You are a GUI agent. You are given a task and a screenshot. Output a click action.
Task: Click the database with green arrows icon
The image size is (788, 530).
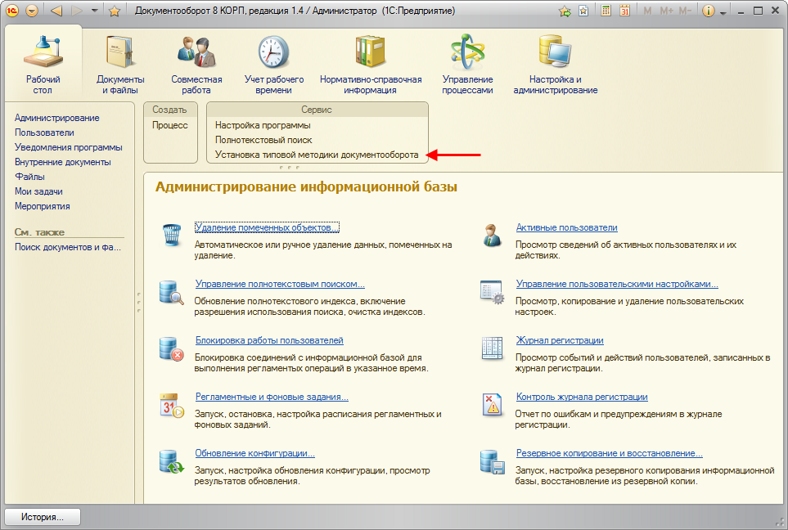click(x=171, y=461)
